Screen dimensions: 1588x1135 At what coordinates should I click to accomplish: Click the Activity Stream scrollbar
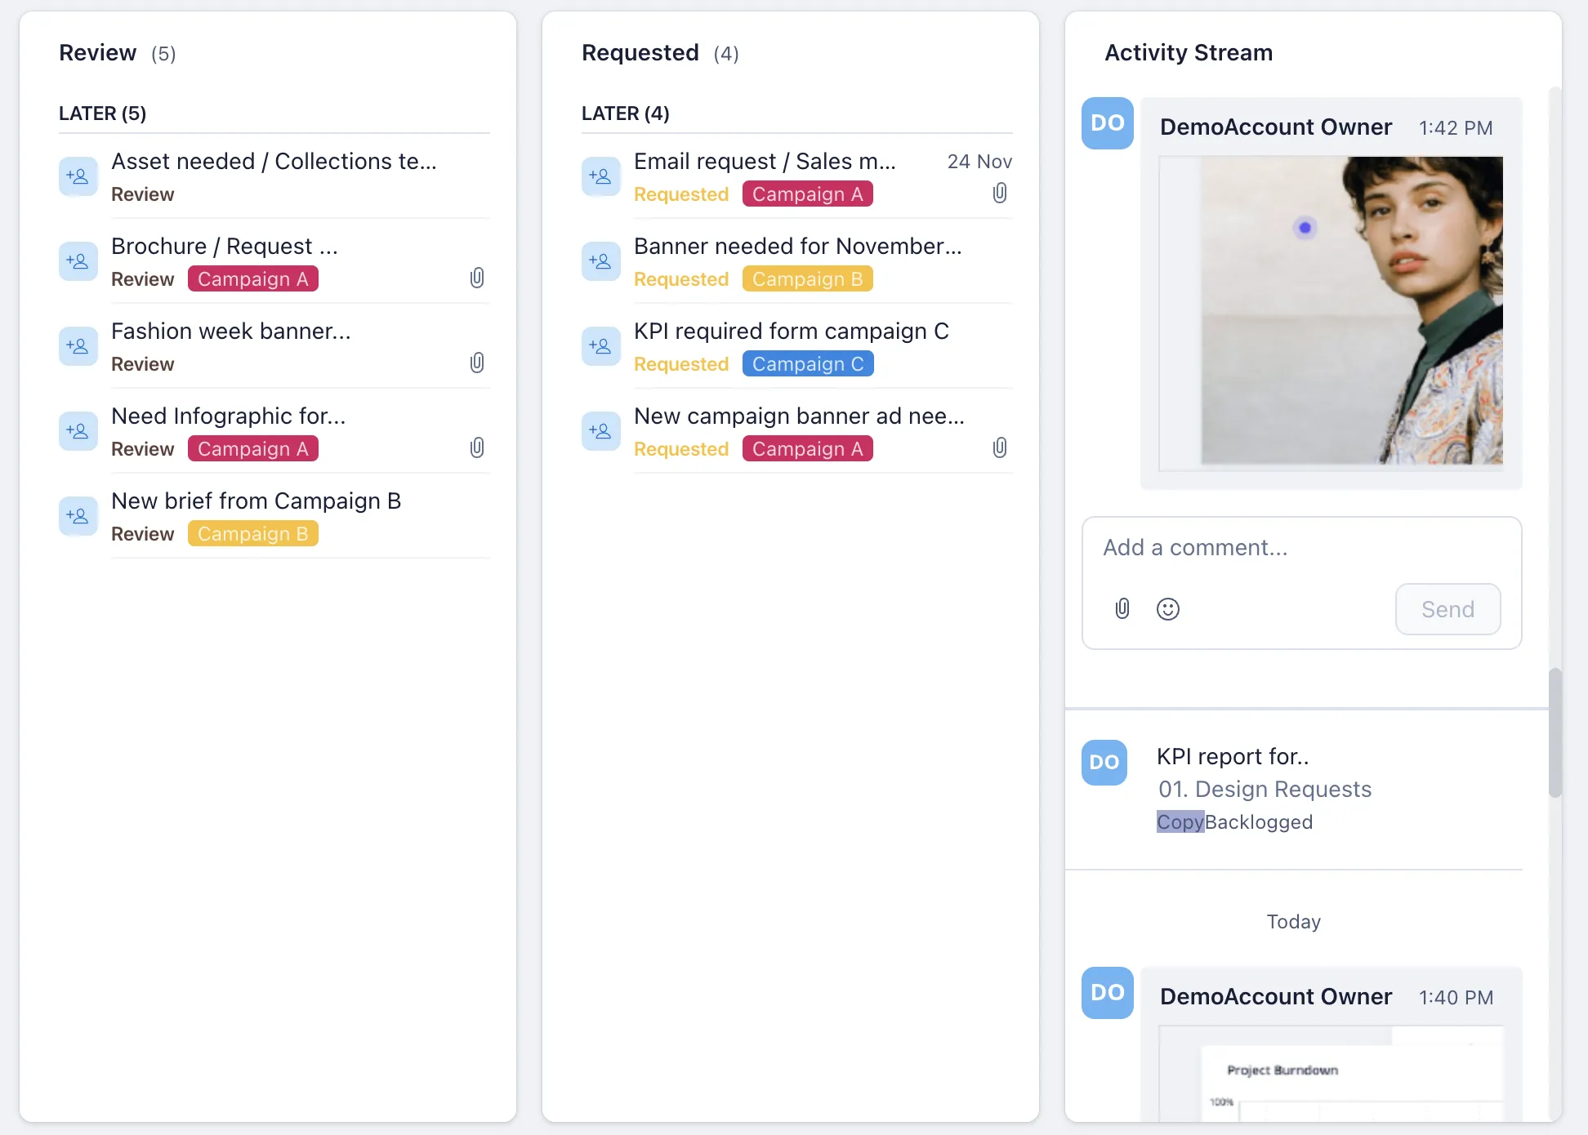coord(1555,732)
